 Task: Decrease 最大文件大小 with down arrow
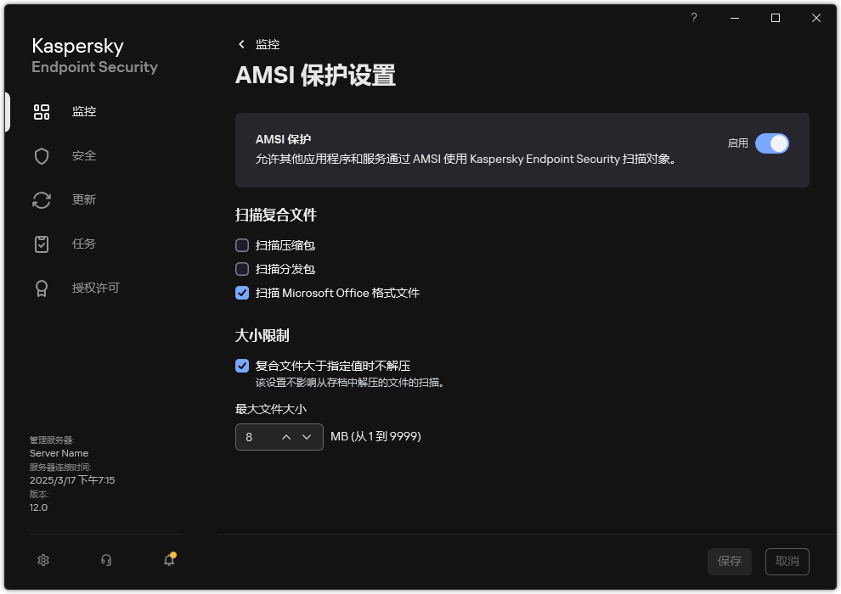click(x=308, y=437)
